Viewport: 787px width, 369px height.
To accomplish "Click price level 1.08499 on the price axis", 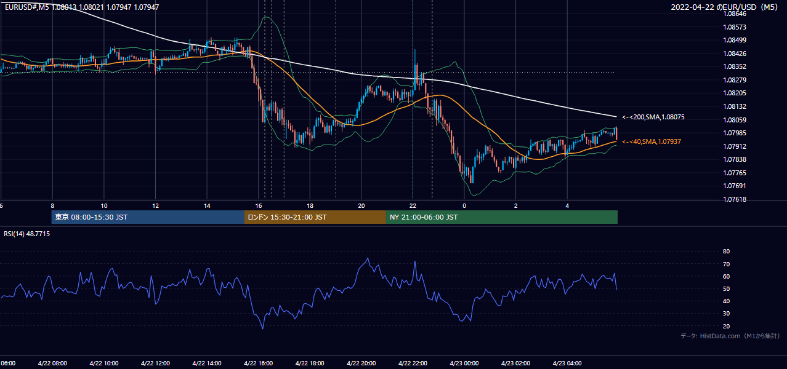I will point(735,40).
